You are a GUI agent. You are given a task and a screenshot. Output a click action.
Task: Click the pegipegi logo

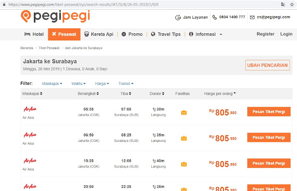click(x=55, y=16)
